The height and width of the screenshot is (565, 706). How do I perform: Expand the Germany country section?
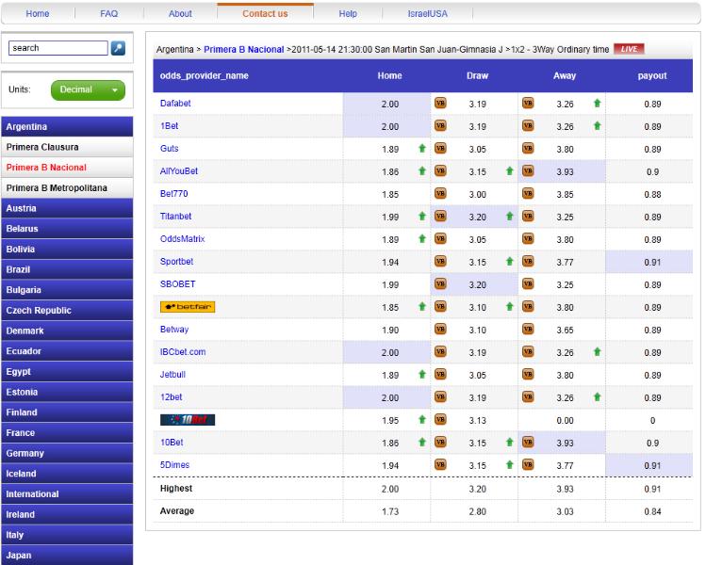click(x=67, y=454)
